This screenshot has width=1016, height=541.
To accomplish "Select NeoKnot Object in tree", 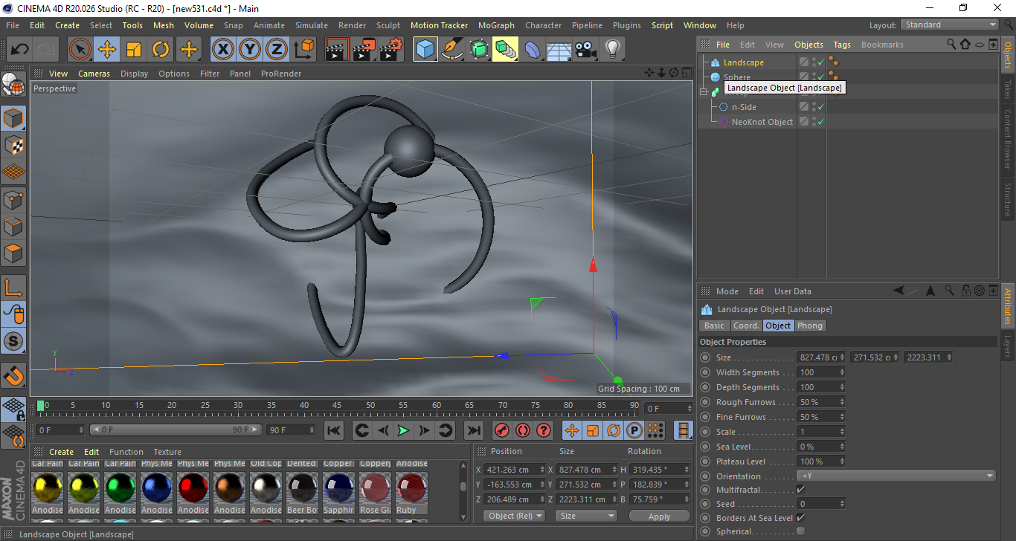I will pyautogui.click(x=762, y=122).
